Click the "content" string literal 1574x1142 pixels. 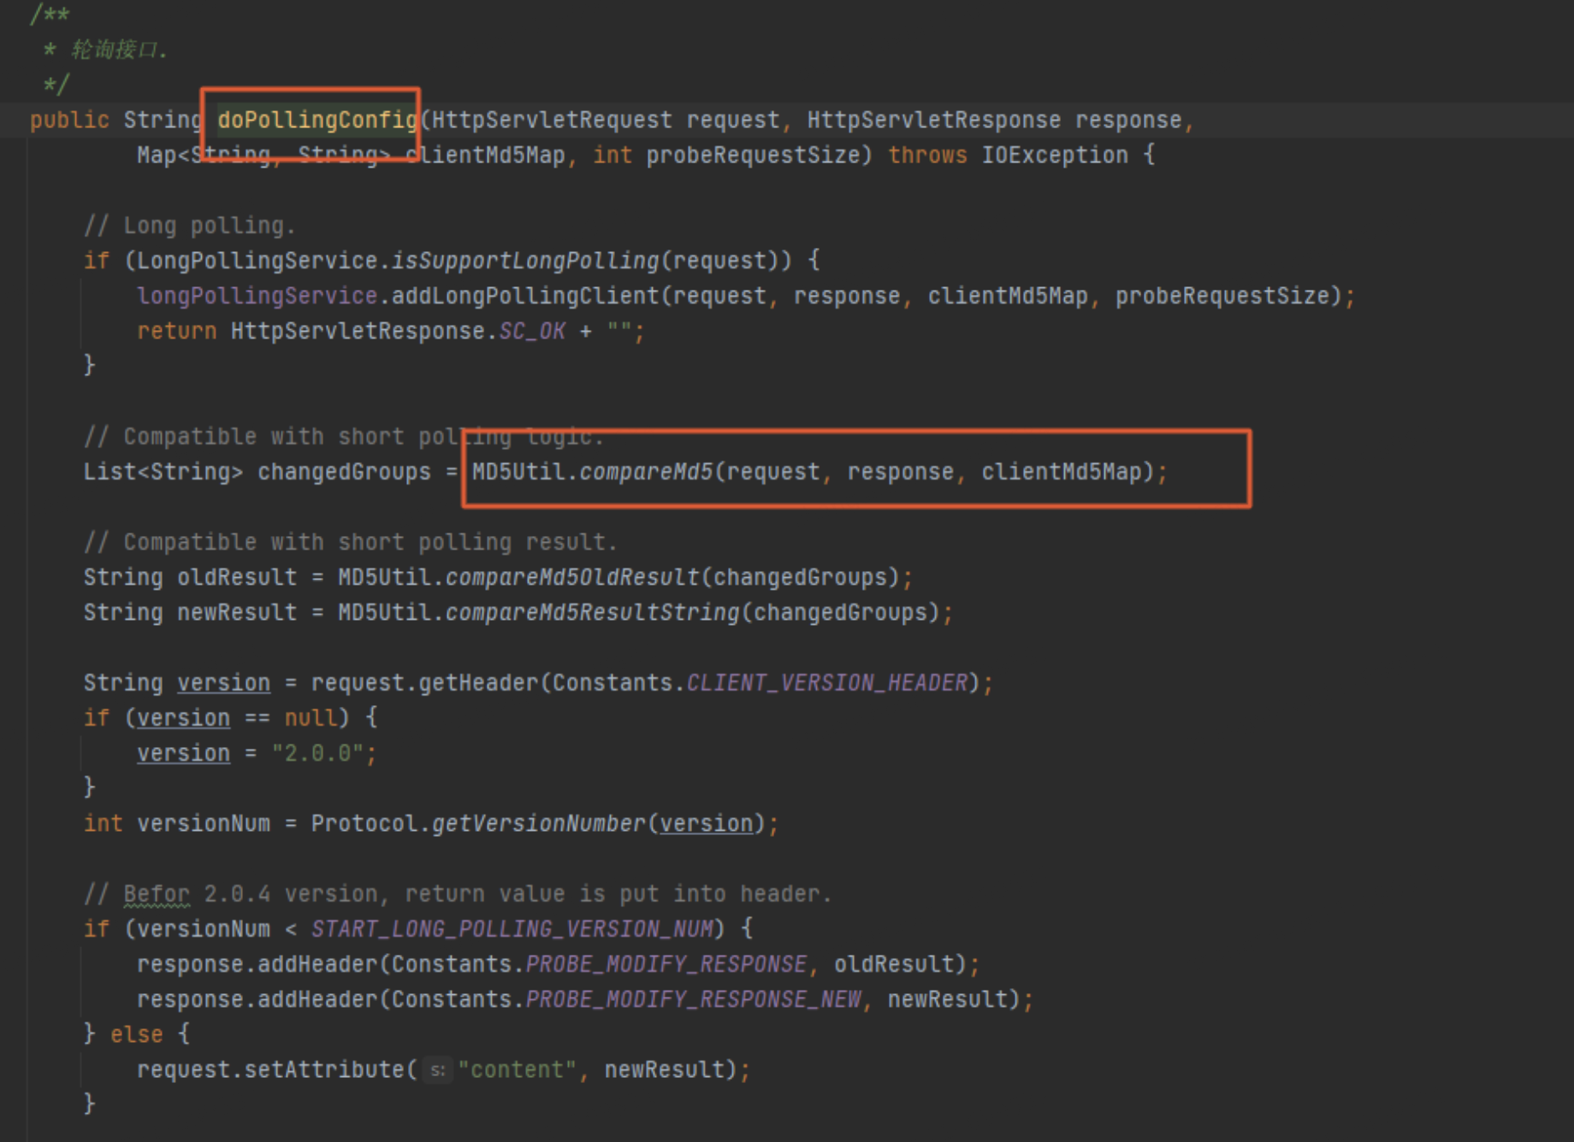click(x=518, y=1069)
